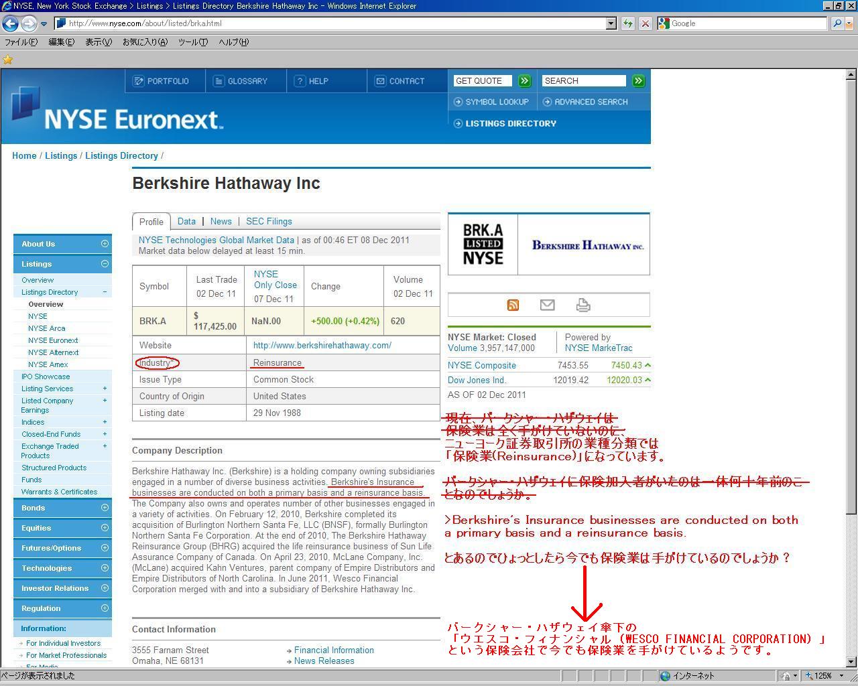Click the browser Back button
This screenshot has width=858, height=686.
[x=10, y=23]
